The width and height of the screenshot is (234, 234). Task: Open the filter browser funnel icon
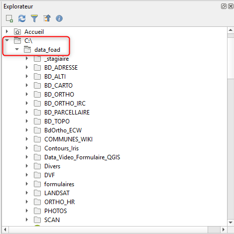[x=34, y=18]
